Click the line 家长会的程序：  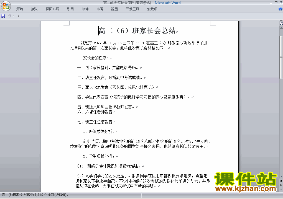coord(96,58)
